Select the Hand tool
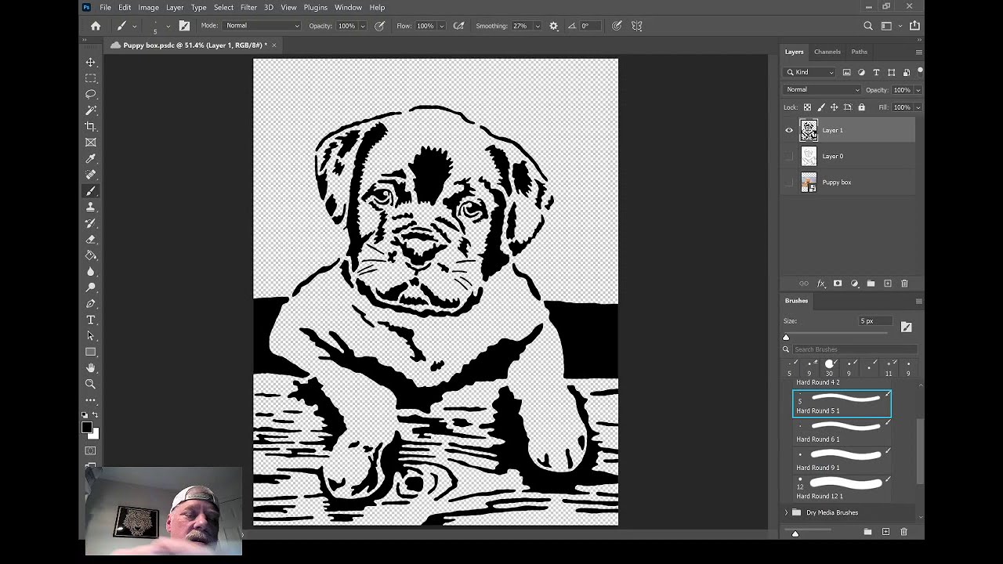 91,368
